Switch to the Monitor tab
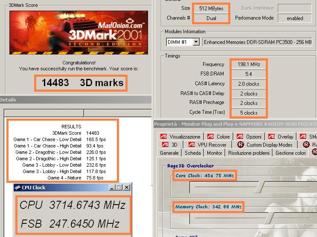 tap(215, 153)
